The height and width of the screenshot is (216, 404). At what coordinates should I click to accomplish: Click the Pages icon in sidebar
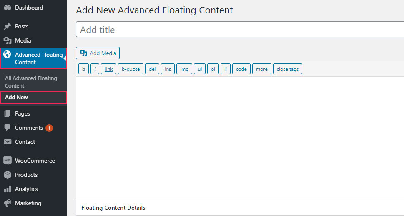click(8, 113)
